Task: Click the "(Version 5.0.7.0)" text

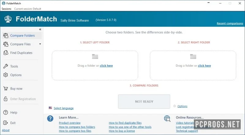Action: coord(106,20)
